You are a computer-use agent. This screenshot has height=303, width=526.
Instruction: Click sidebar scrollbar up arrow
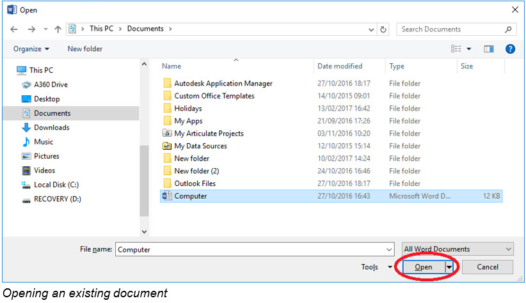pos(144,64)
